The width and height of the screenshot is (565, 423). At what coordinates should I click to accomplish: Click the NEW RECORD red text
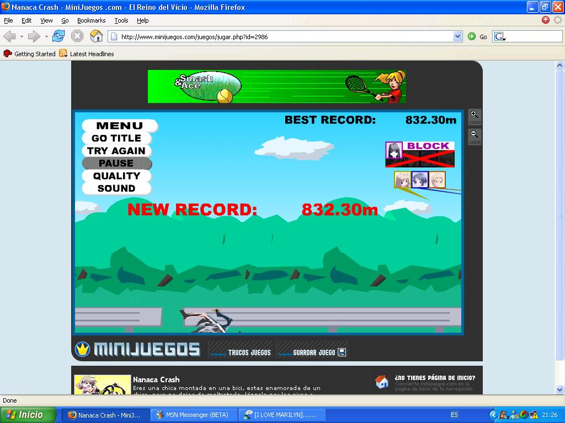tap(192, 209)
